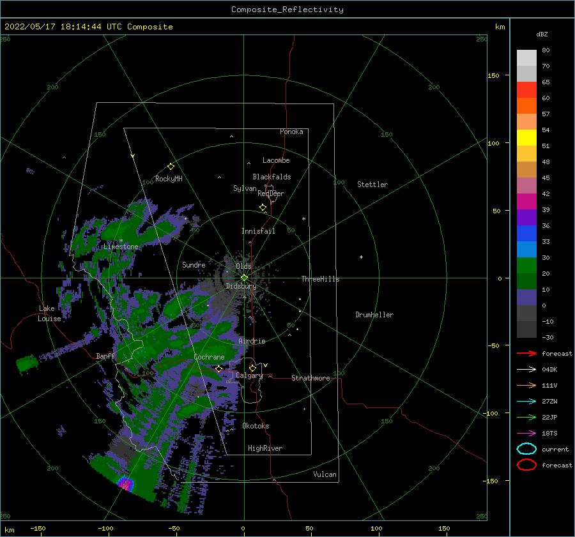
Task: Click the red forecast arrow in legend
Action: point(526,353)
